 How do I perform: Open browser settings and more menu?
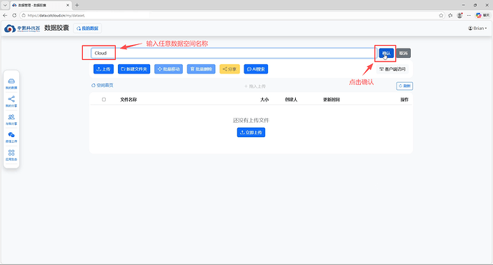pos(469,16)
